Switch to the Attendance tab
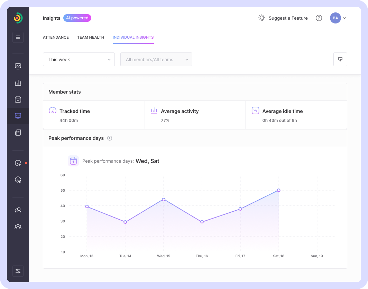 56,37
